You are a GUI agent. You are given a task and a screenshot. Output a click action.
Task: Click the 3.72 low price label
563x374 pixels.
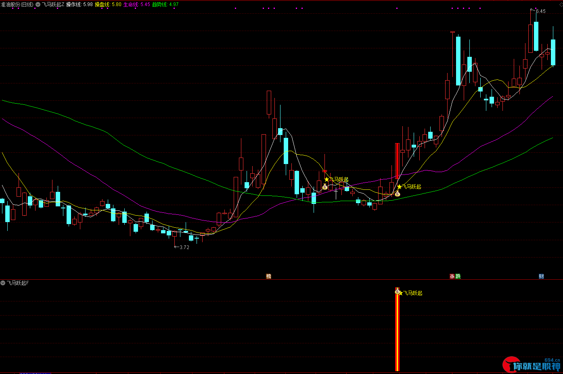click(184, 247)
